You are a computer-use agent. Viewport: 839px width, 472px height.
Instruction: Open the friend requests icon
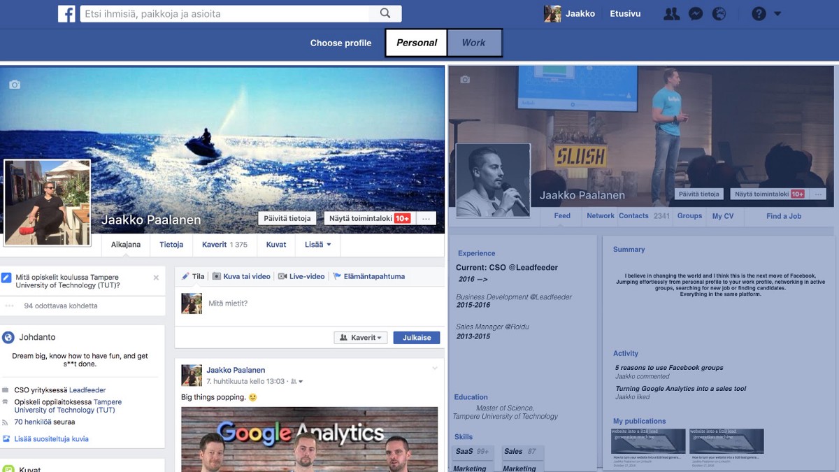pyautogui.click(x=671, y=14)
